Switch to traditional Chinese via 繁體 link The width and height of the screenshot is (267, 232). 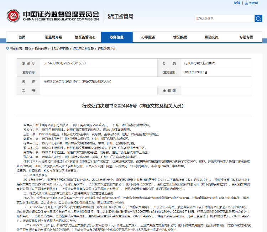pyautogui.click(x=237, y=3)
